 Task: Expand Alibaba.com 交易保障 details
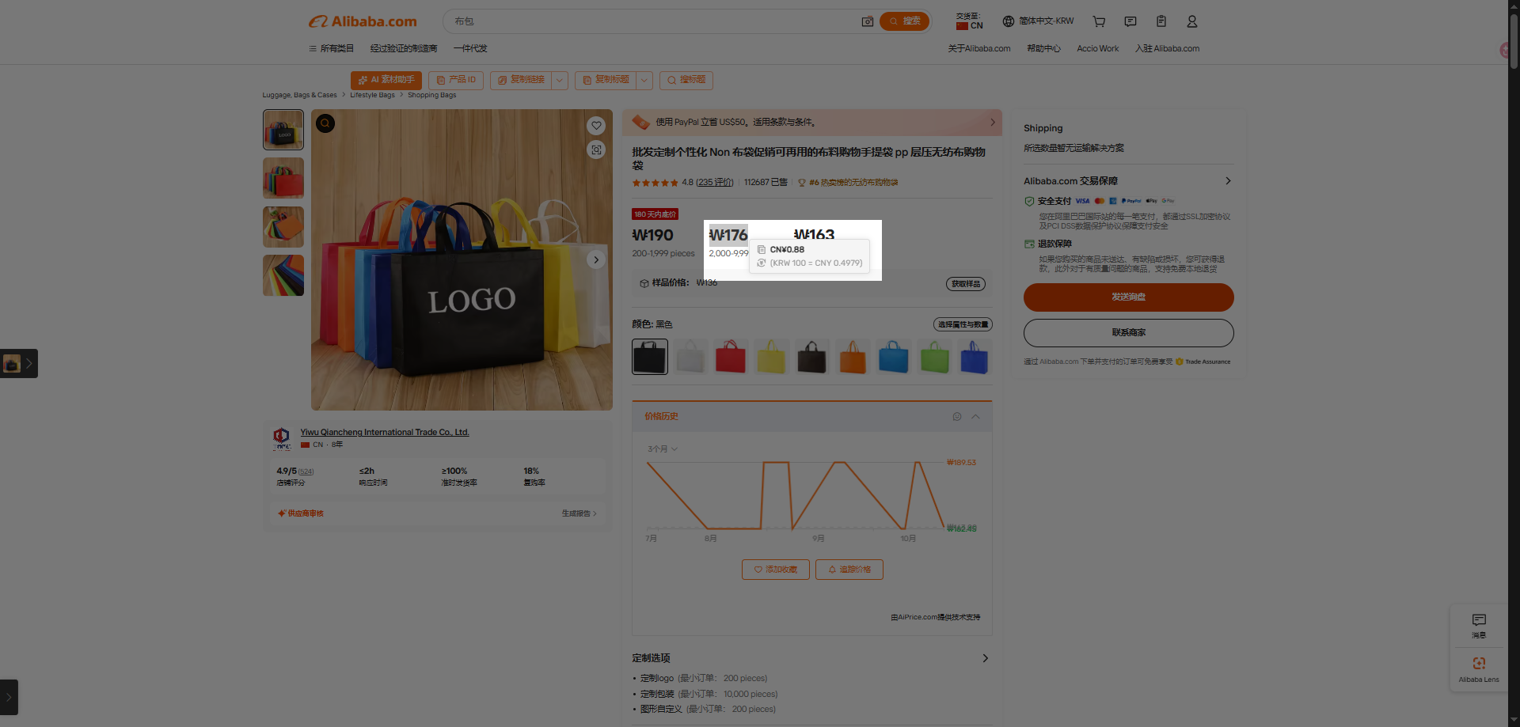pyautogui.click(x=1228, y=181)
